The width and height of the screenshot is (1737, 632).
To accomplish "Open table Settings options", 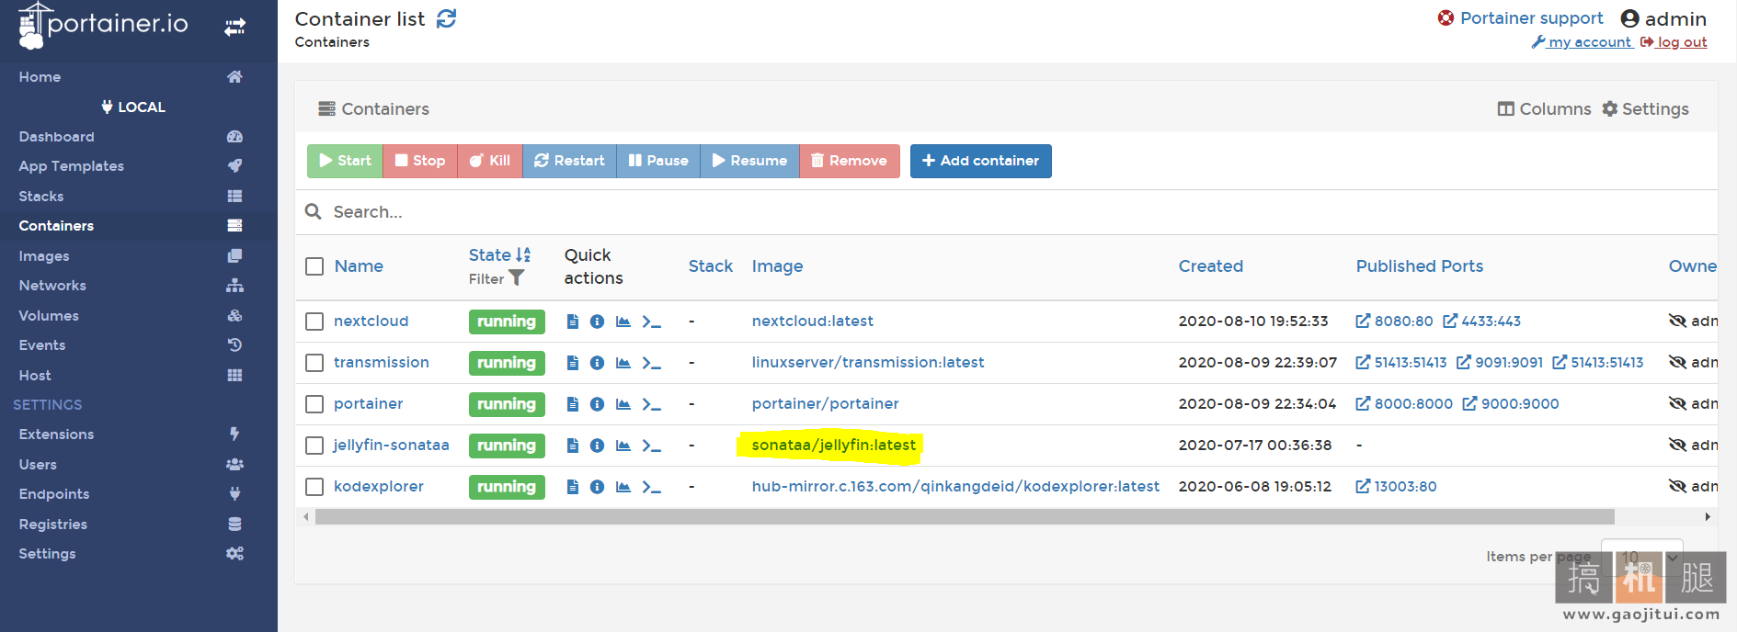I will point(1645,109).
